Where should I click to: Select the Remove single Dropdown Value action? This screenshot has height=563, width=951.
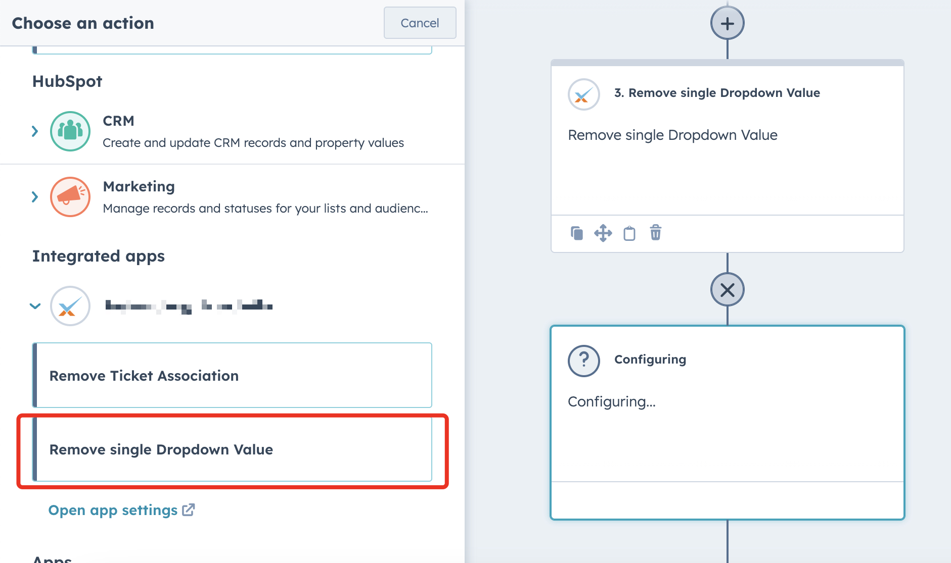[161, 449]
